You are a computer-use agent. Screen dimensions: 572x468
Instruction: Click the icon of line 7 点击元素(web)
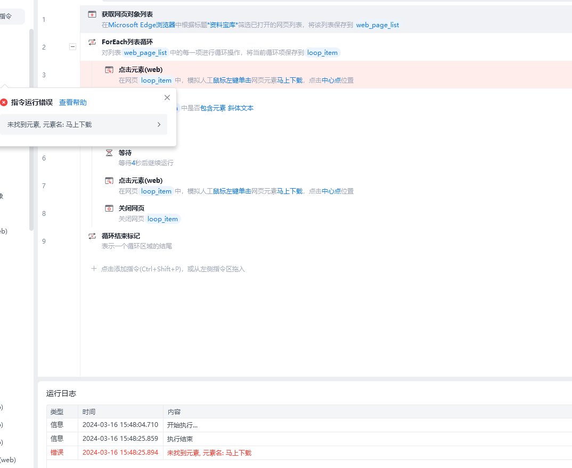pyautogui.click(x=109, y=181)
